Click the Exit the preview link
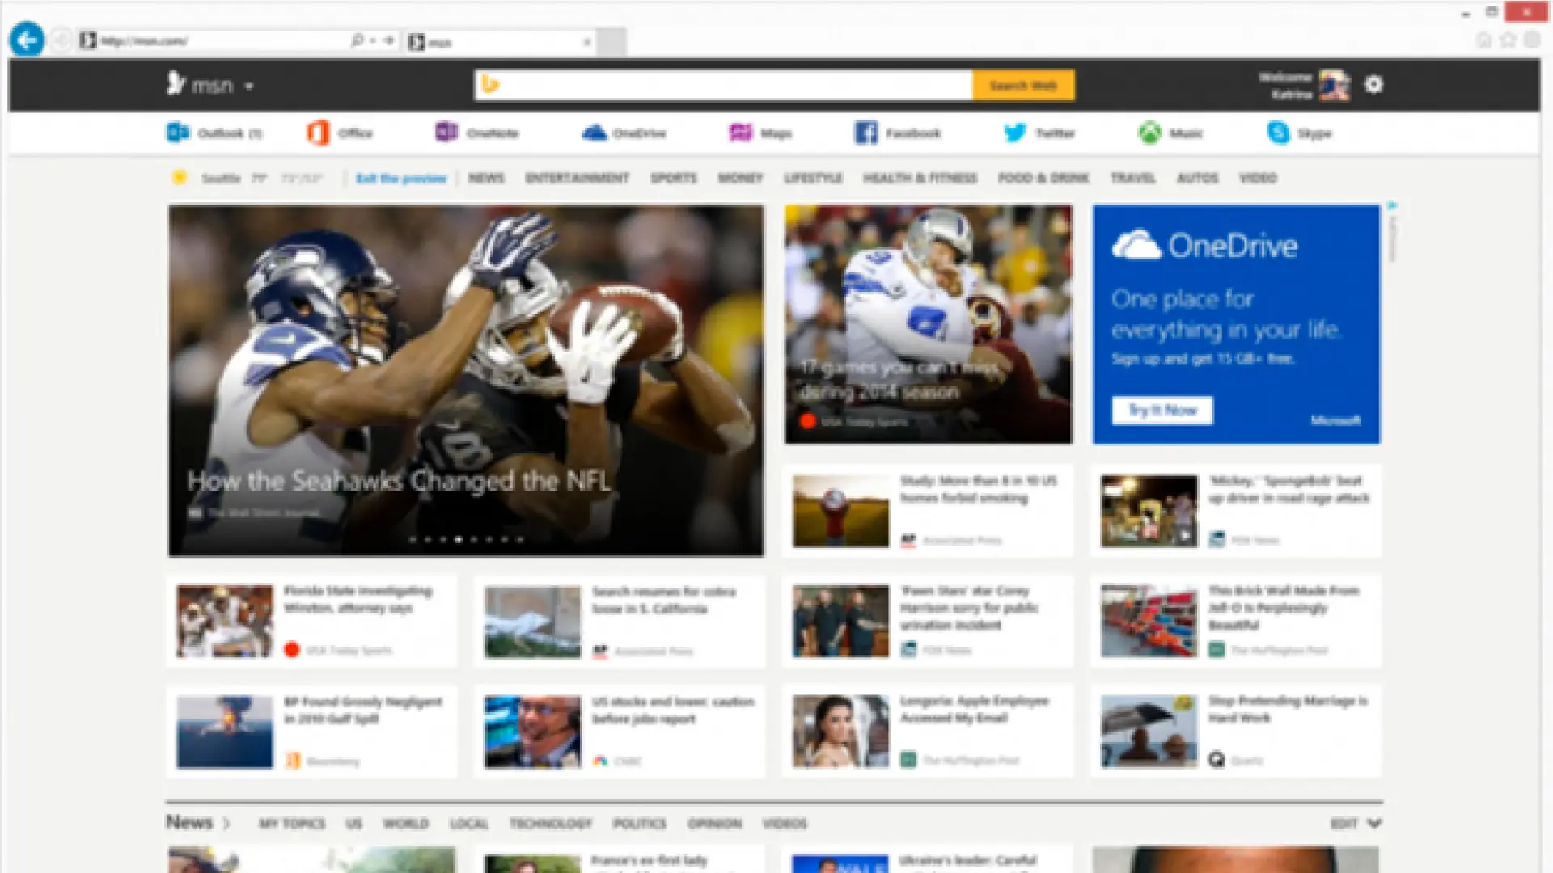The height and width of the screenshot is (873, 1553). click(402, 178)
